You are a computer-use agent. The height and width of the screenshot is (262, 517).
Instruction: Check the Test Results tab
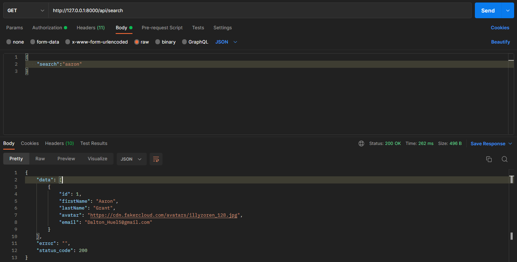point(94,143)
